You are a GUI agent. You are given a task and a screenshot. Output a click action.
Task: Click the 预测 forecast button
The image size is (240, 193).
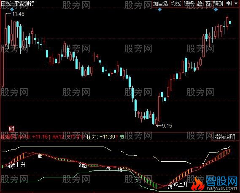pyautogui.click(x=218, y=3)
